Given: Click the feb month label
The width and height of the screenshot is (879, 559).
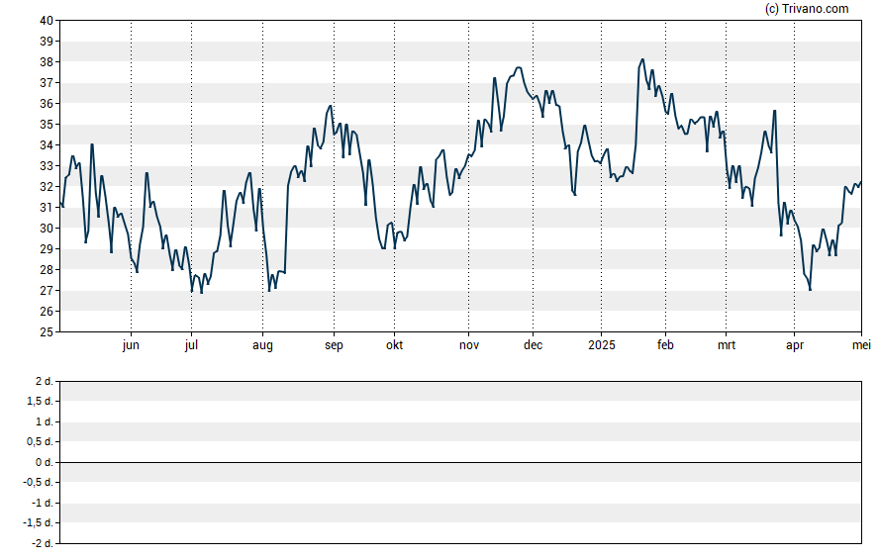Looking at the screenshot, I should (665, 345).
